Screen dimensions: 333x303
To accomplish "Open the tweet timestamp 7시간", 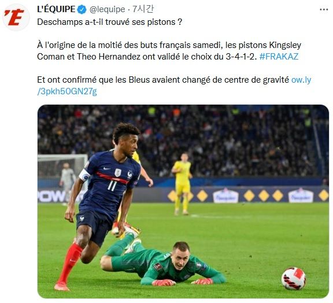I will [x=143, y=9].
